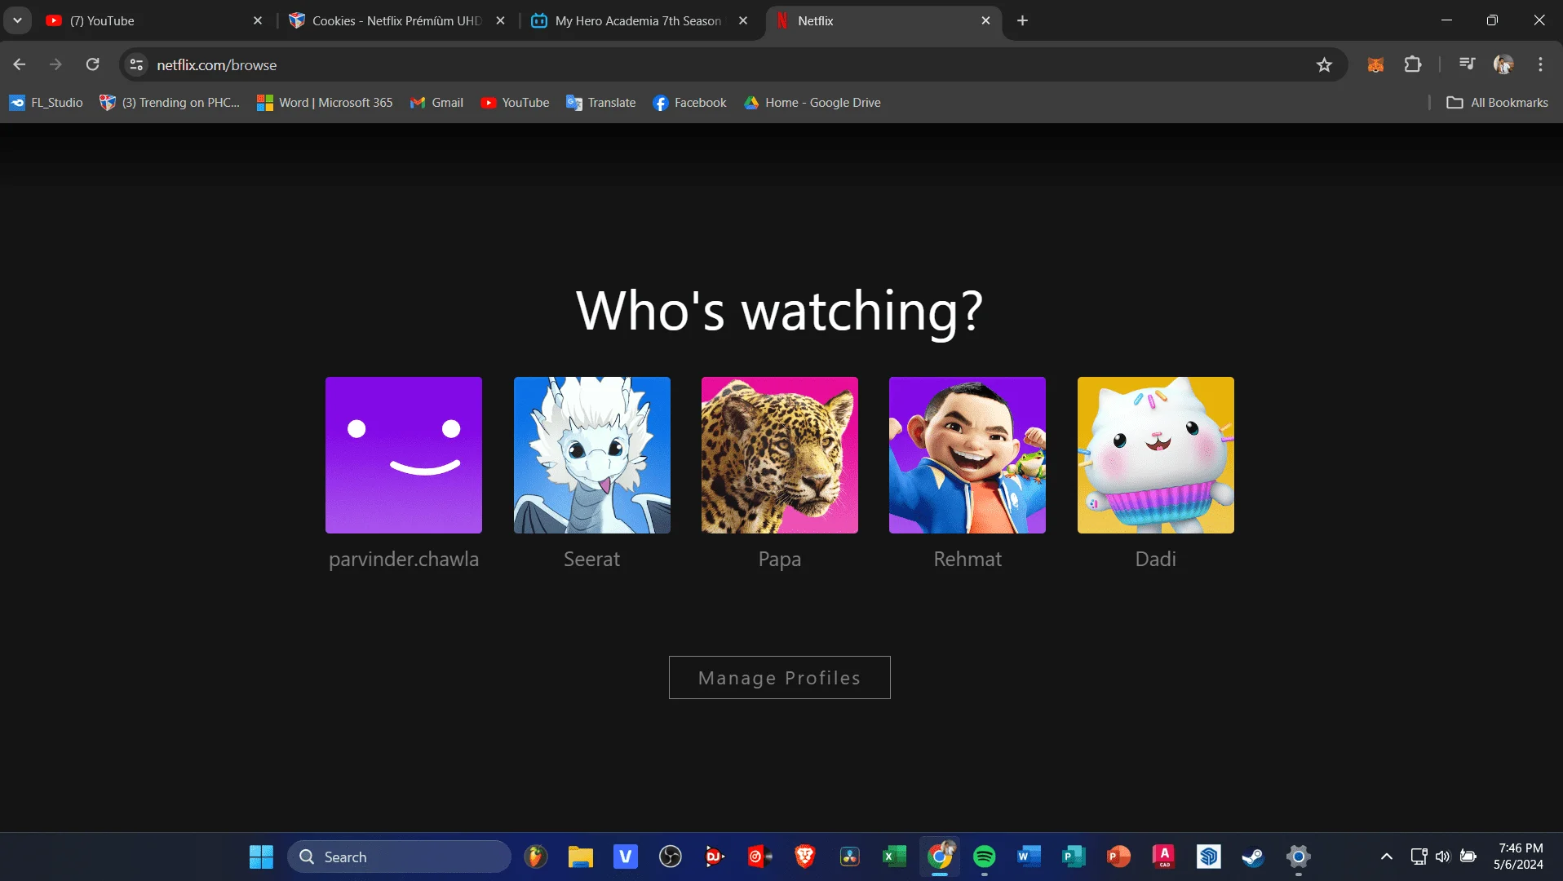The height and width of the screenshot is (881, 1563).
Task: Open the Word | Microsoft 365 bookmark
Action: [325, 103]
